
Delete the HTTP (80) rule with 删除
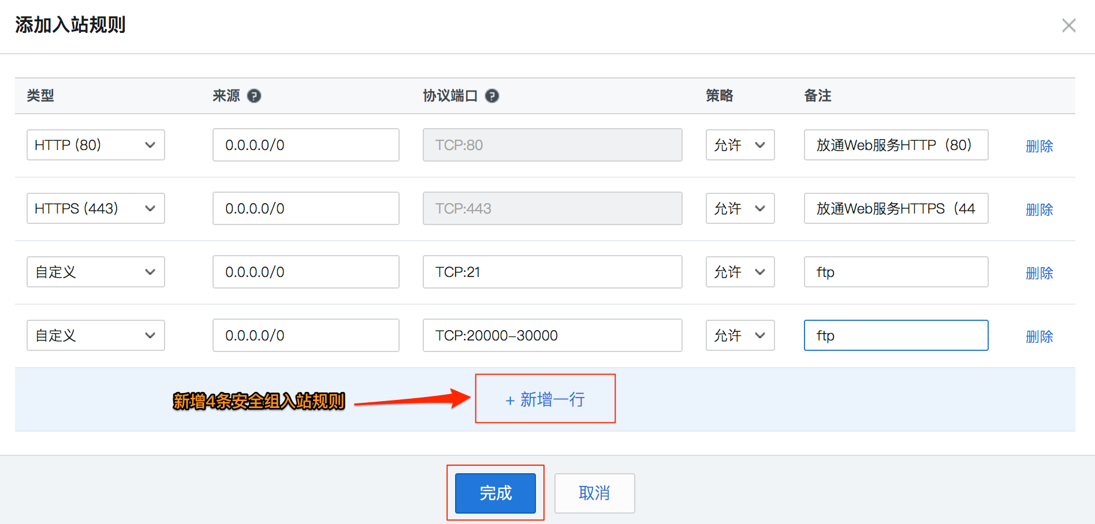click(1040, 146)
